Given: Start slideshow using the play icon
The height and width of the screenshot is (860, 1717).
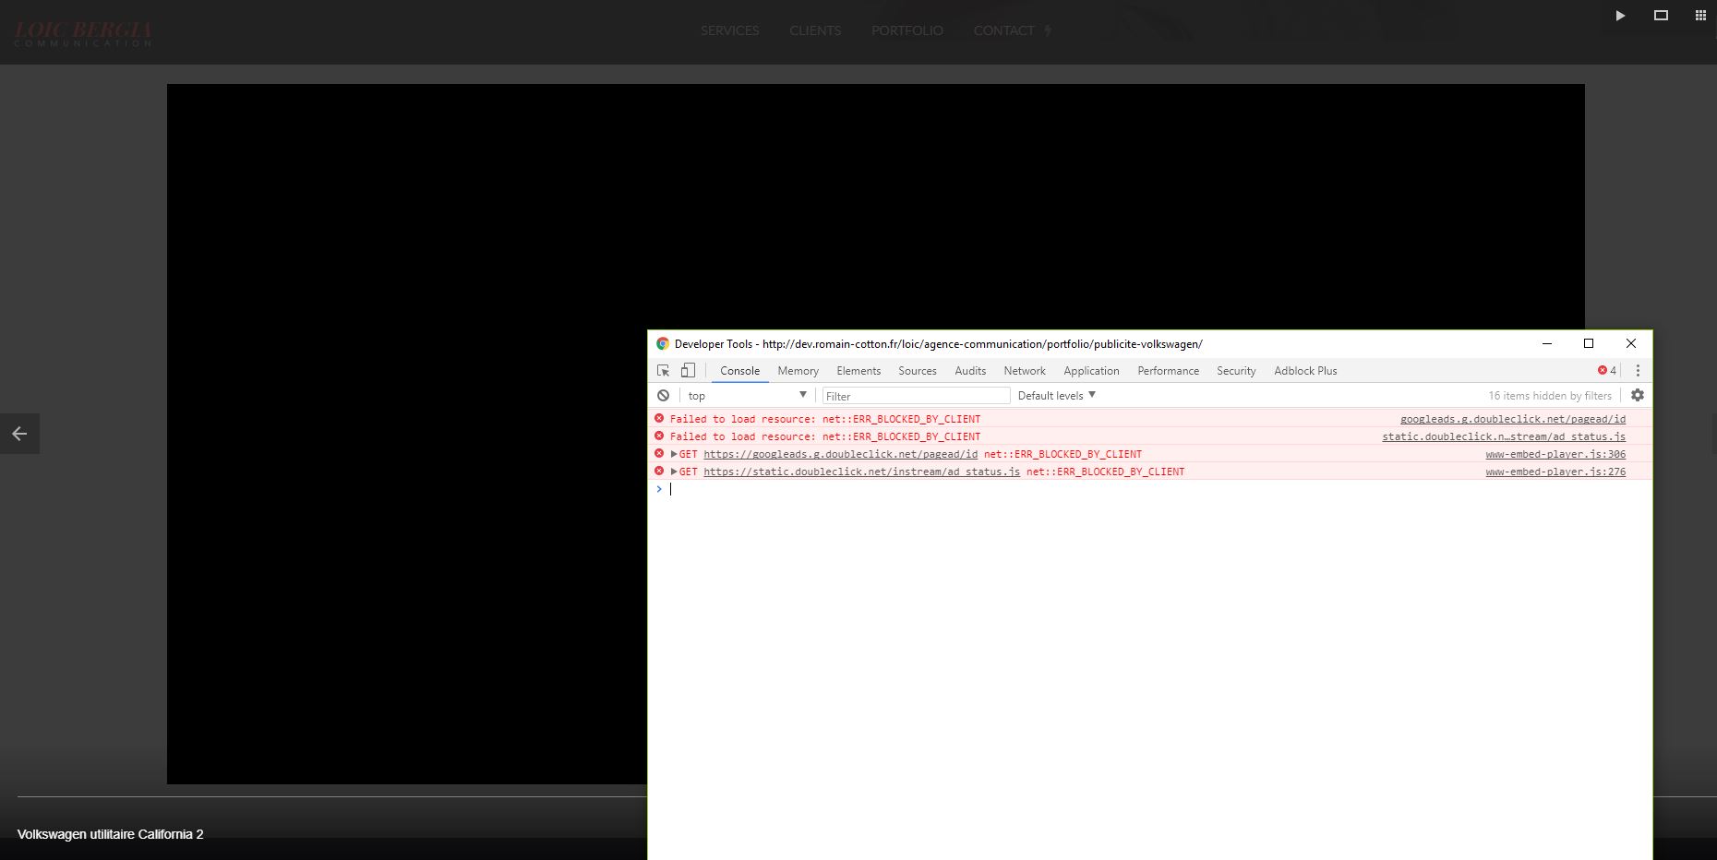Looking at the screenshot, I should click(1621, 15).
